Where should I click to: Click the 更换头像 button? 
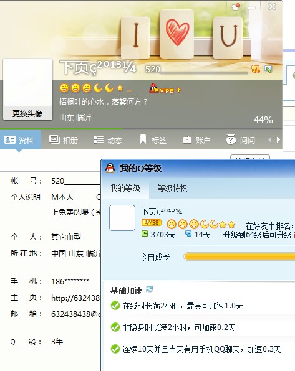tap(27, 113)
